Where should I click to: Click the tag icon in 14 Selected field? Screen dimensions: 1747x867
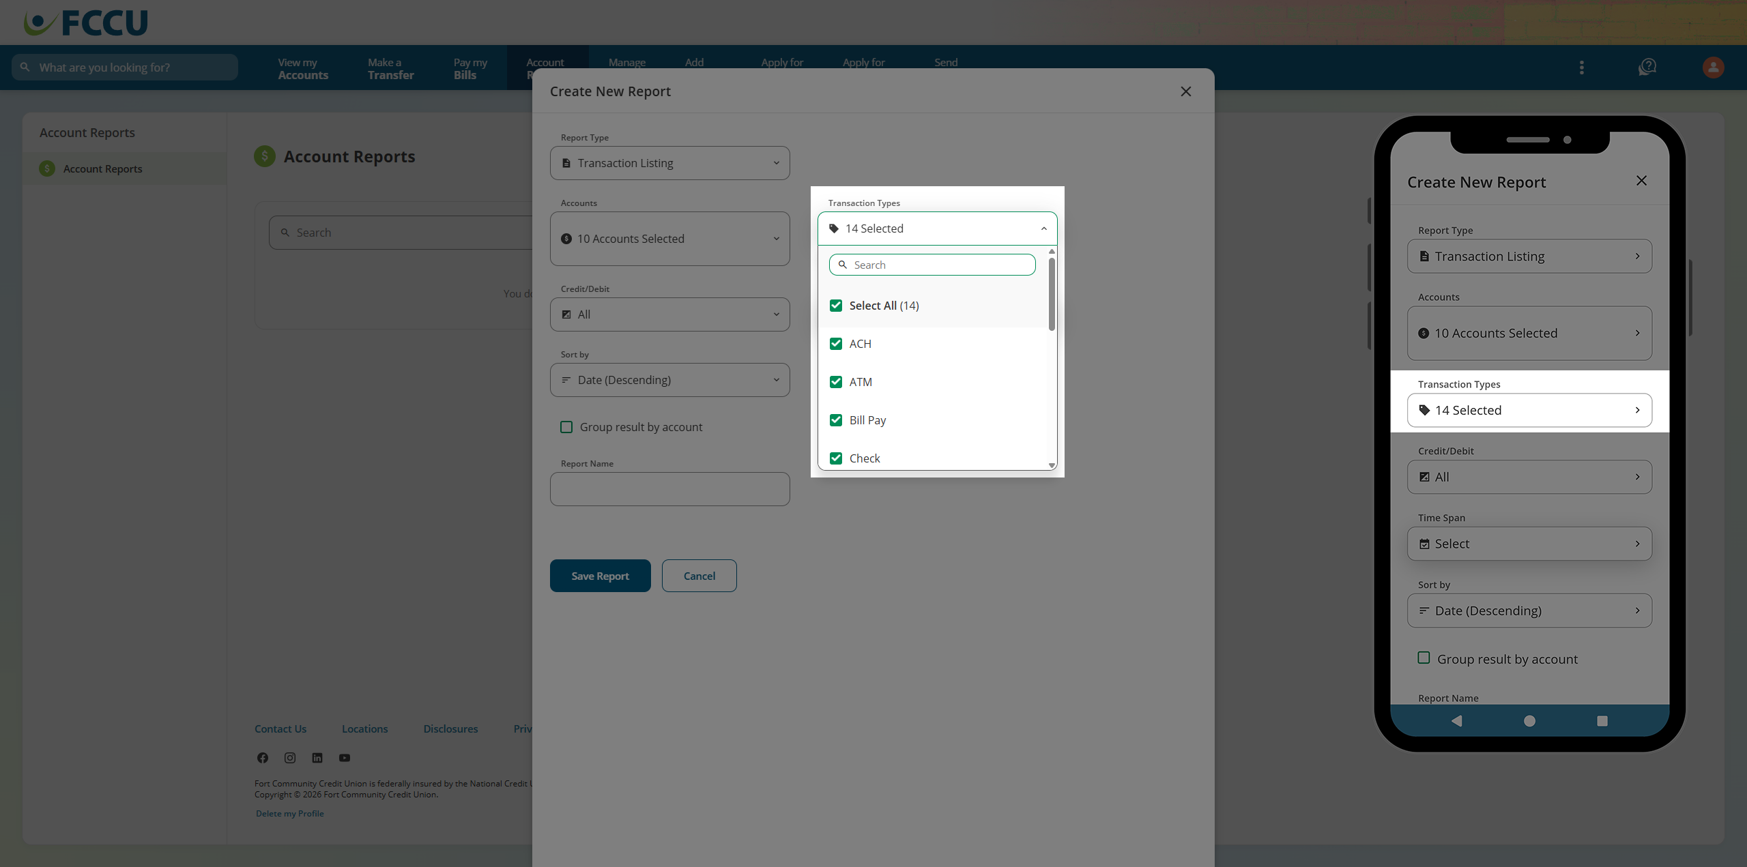click(834, 229)
